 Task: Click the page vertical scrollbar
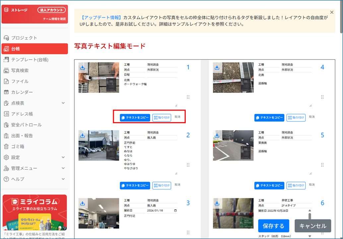pos(341,17)
